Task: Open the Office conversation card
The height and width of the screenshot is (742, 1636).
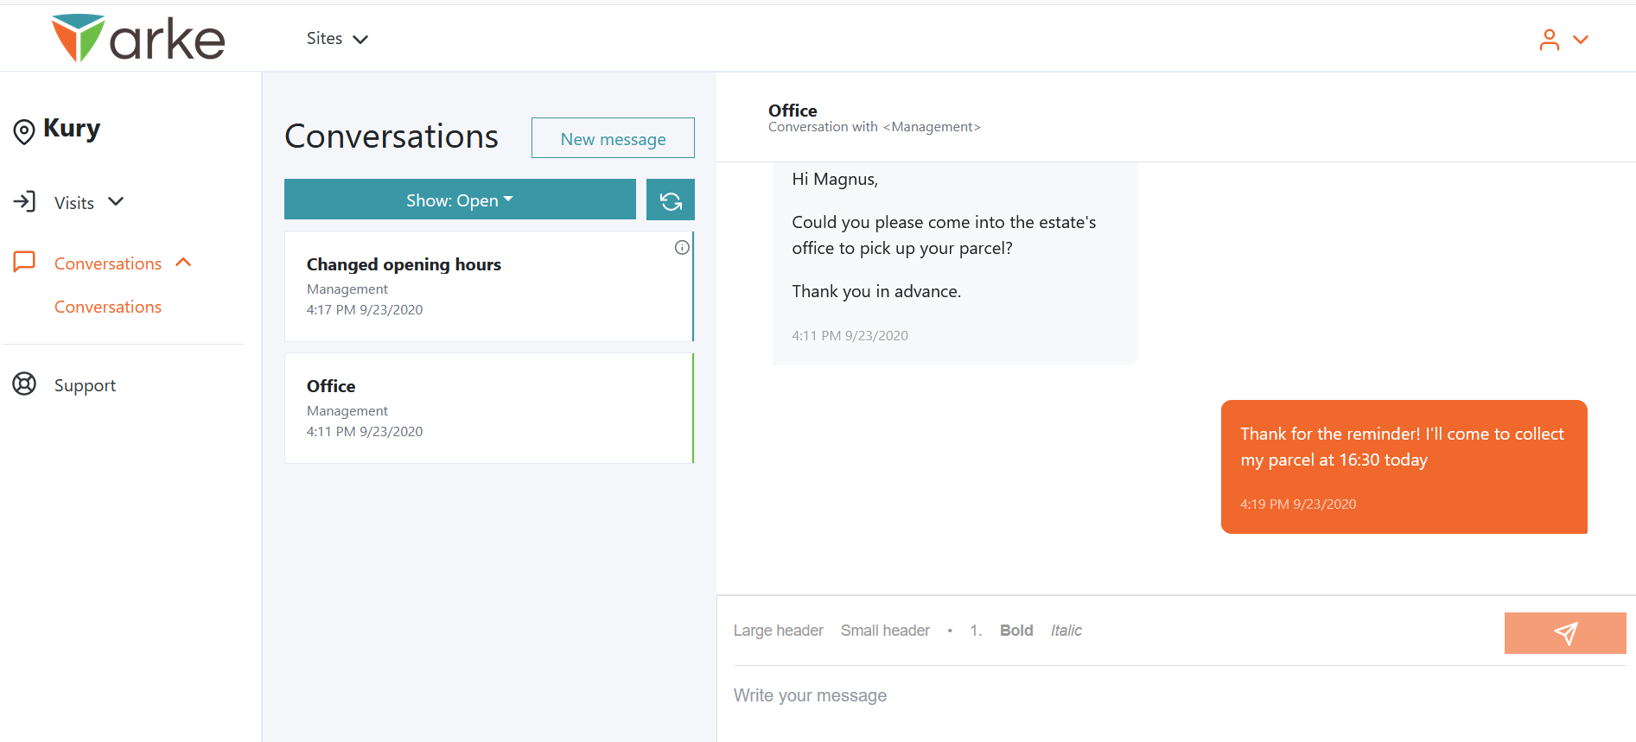Action: [489, 408]
